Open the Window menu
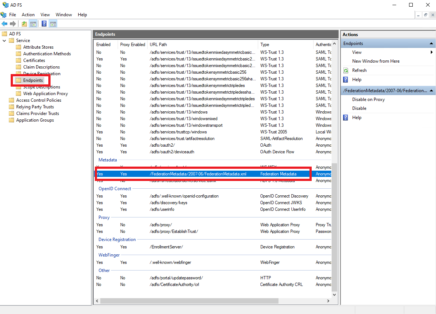Viewport: 436px width, 314px height. tap(63, 14)
